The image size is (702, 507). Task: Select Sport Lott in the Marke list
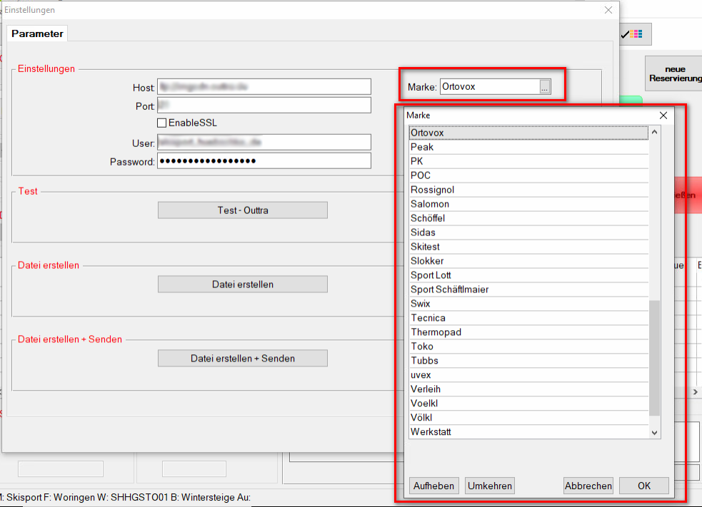point(528,275)
